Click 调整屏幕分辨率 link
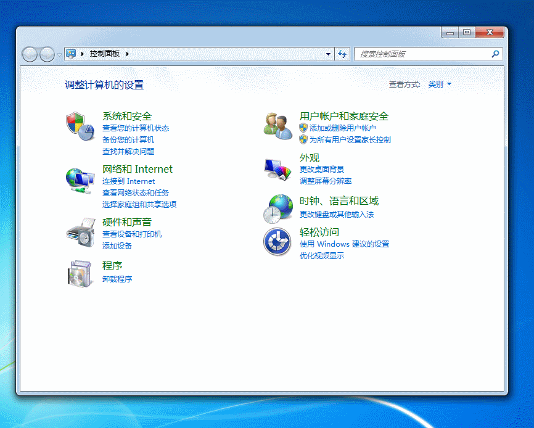Screen dimensions: 534x428 327,181
